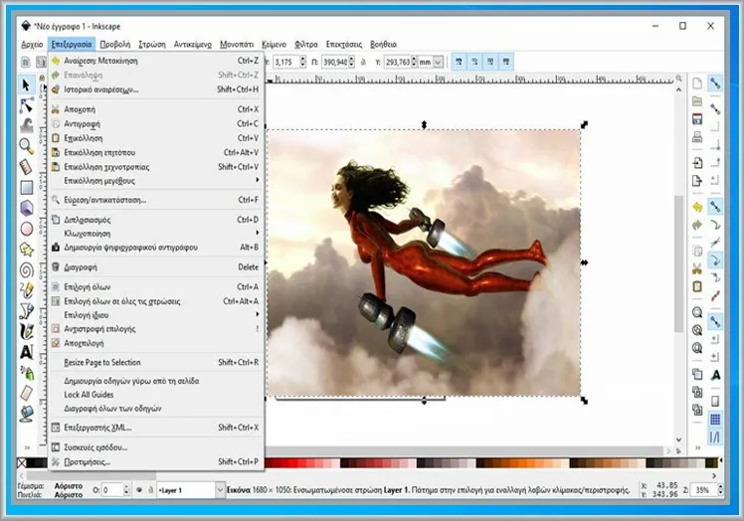Toggle layer lock icon in status bar
744x521 pixels.
(150, 490)
